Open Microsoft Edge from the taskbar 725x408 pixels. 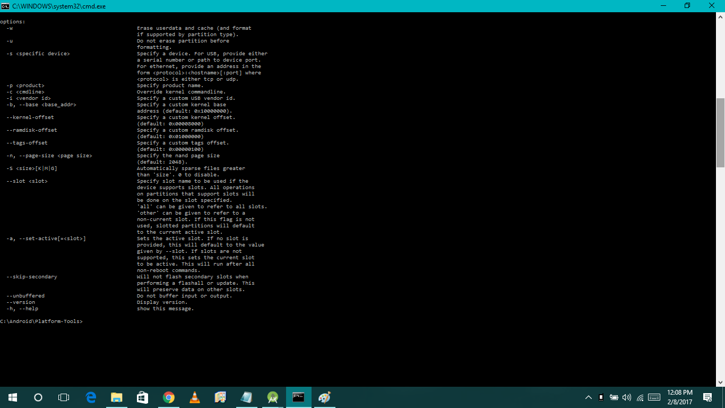(91, 397)
